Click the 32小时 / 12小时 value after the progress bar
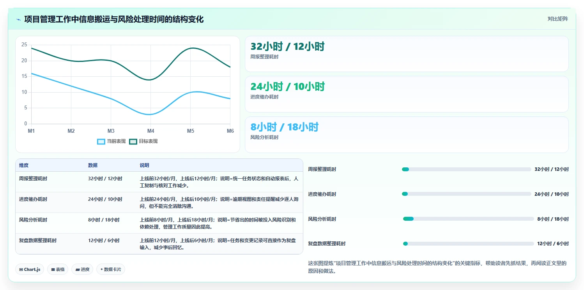The image size is (584, 290). [552, 169]
